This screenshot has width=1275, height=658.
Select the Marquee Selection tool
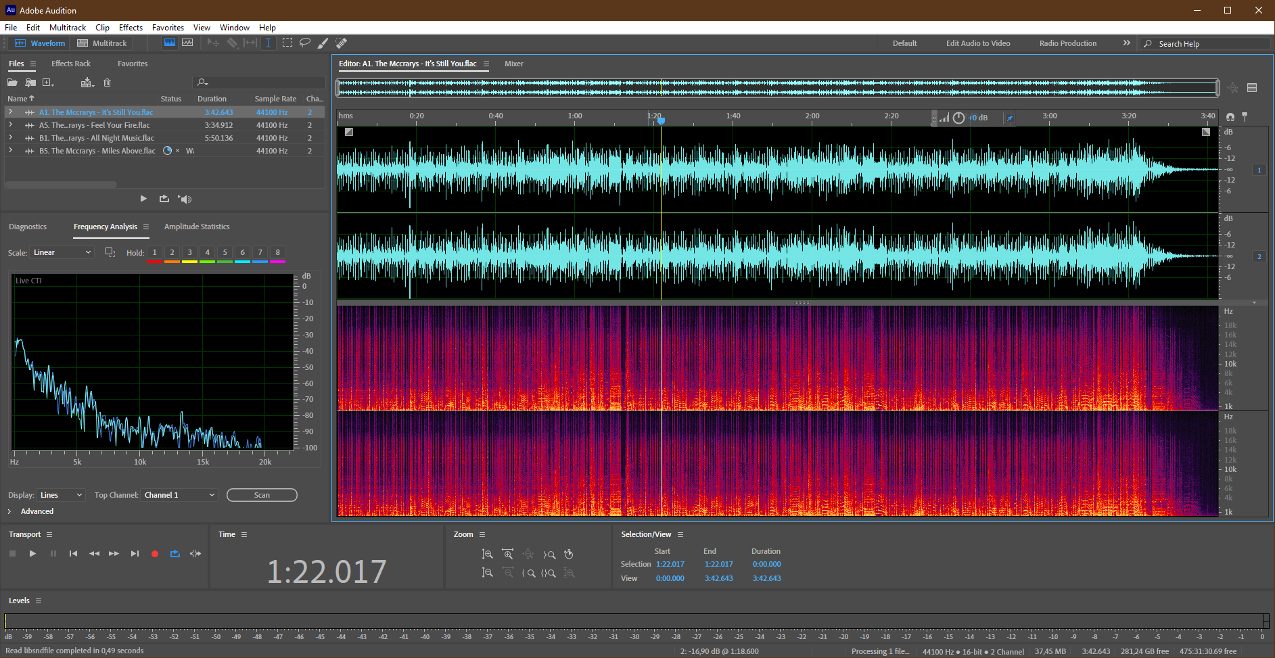point(287,43)
